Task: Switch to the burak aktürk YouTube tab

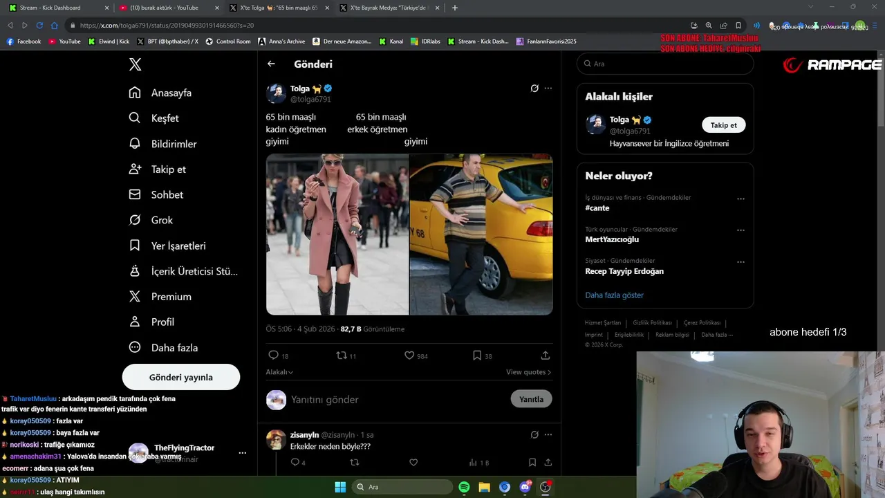Action: [x=169, y=8]
